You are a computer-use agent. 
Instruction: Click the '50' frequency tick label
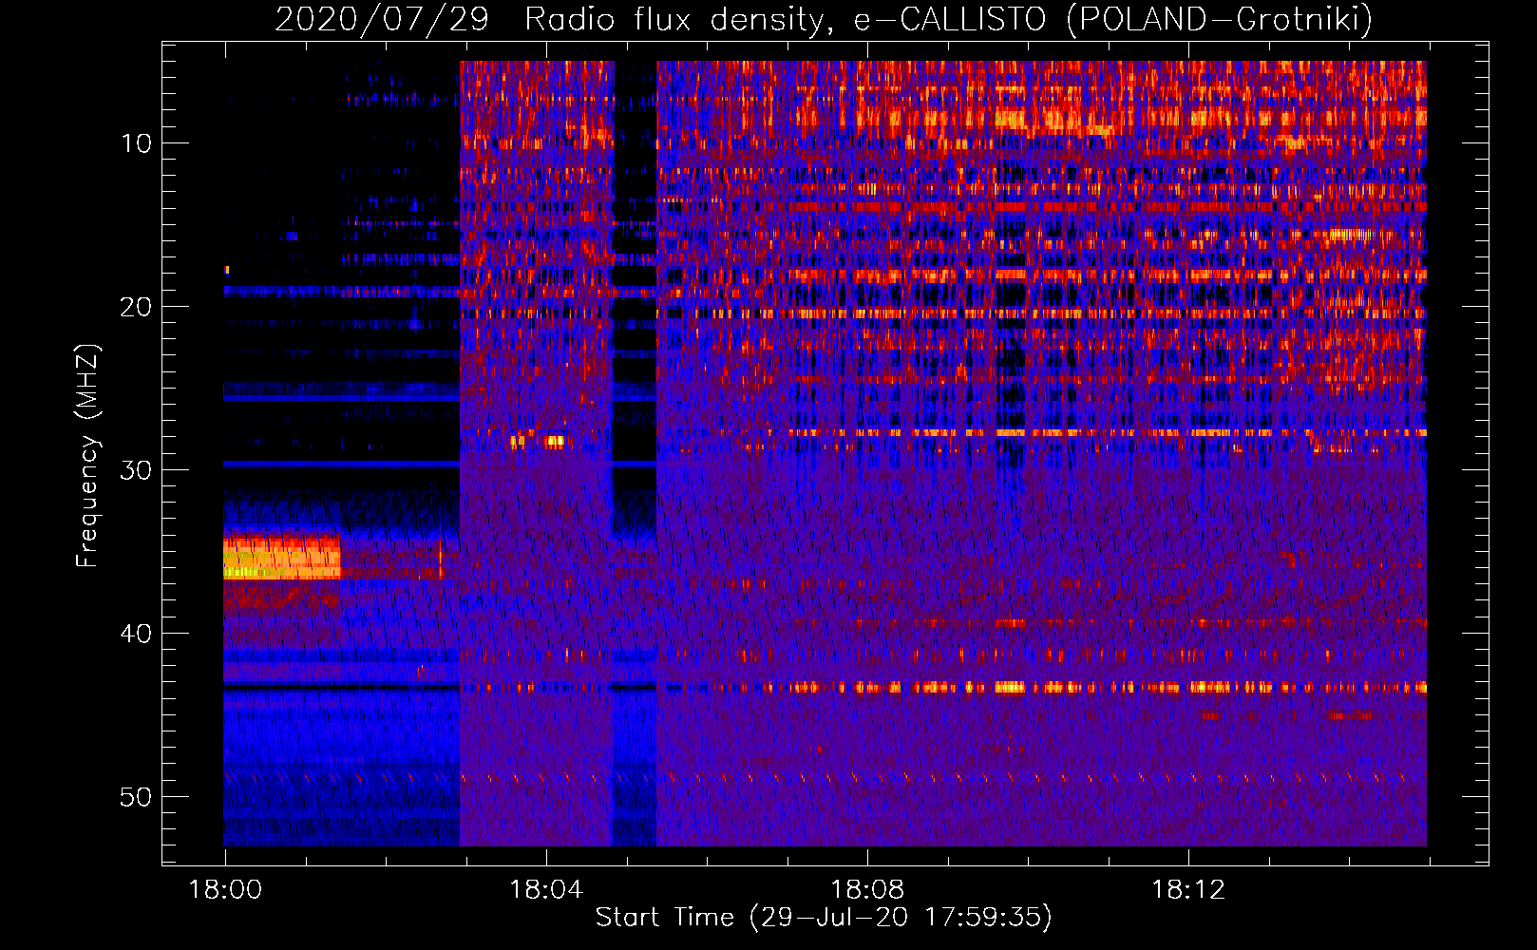click(x=137, y=797)
